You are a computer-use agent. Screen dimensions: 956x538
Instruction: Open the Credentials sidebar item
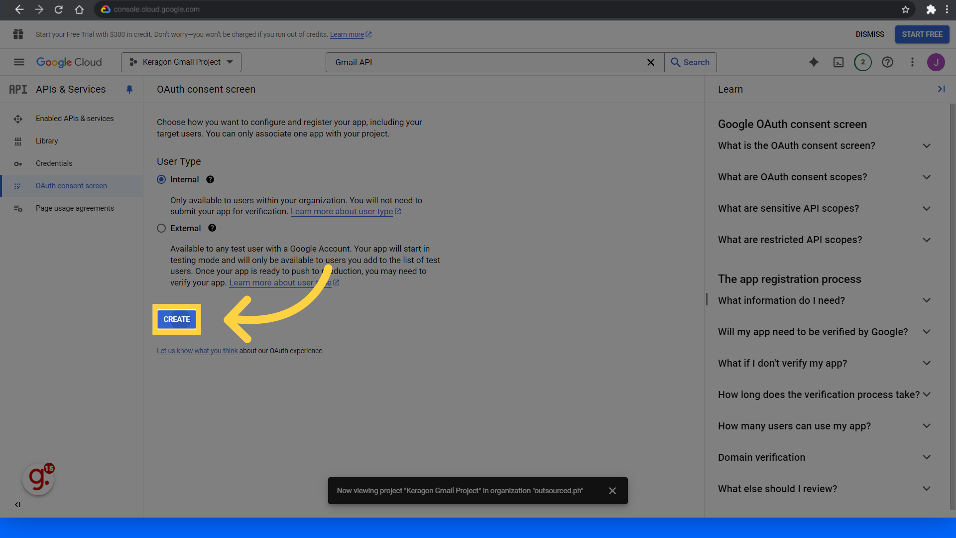(x=54, y=163)
